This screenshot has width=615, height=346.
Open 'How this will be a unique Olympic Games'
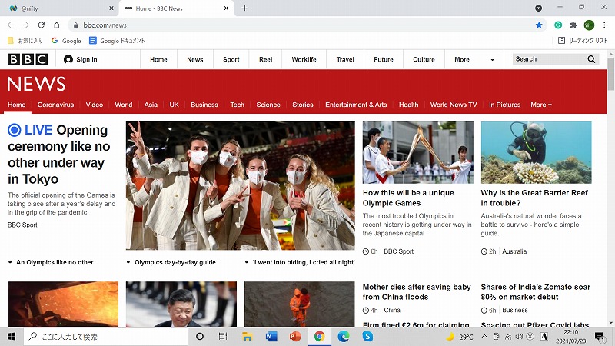tap(408, 198)
